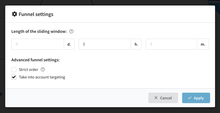
Task: Open the sliding window help tooltip icon
Action: pos(71,31)
